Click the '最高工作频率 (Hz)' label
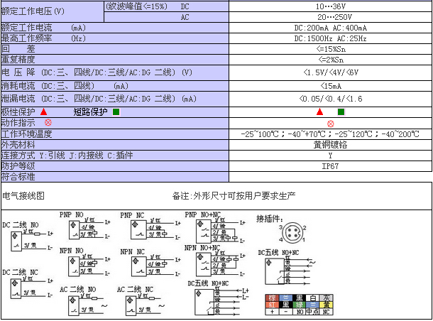The height and width of the screenshot is (321, 433). [x=43, y=38]
